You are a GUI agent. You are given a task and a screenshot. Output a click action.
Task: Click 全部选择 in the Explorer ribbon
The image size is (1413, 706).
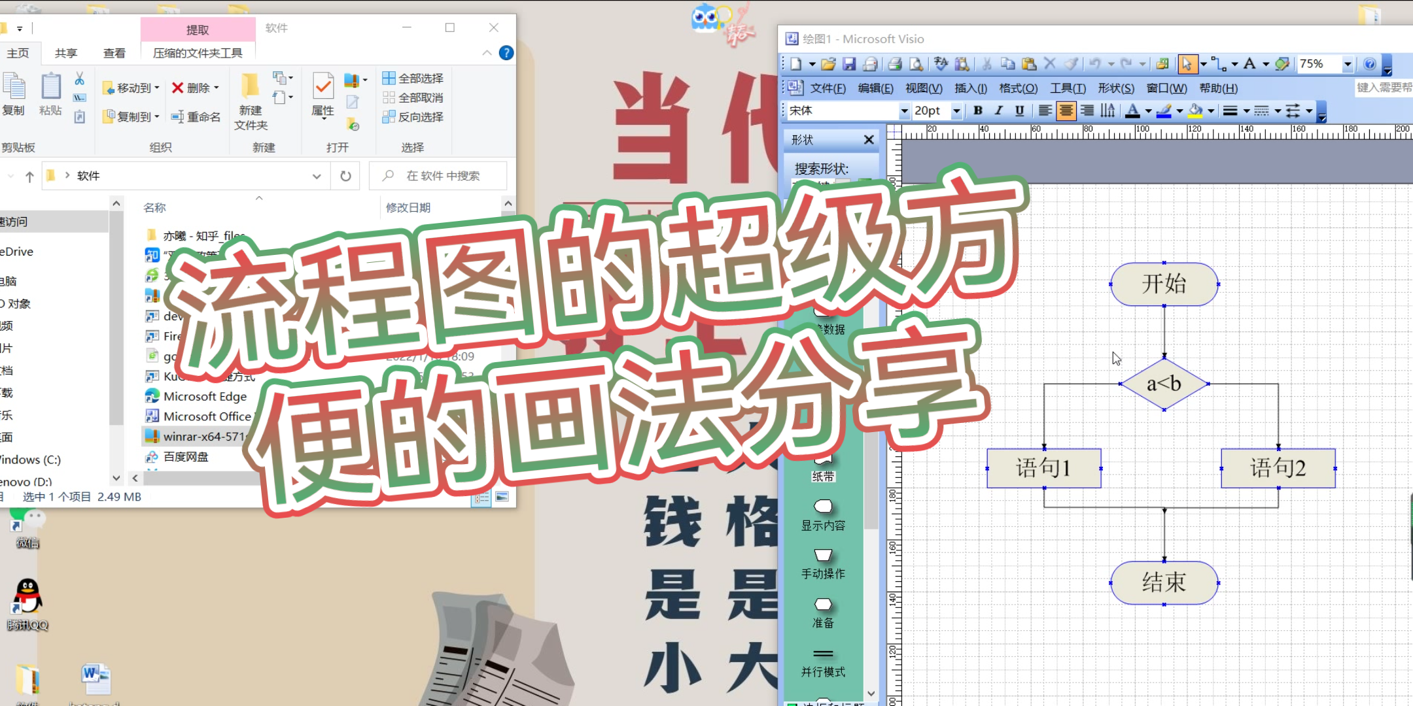coord(413,78)
